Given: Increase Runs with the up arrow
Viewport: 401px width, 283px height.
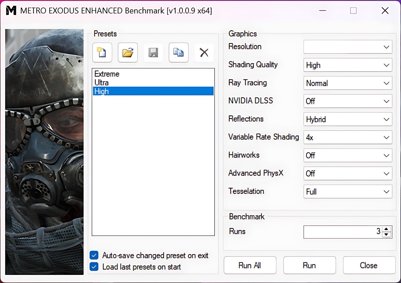Looking at the screenshot, I should 387,229.
